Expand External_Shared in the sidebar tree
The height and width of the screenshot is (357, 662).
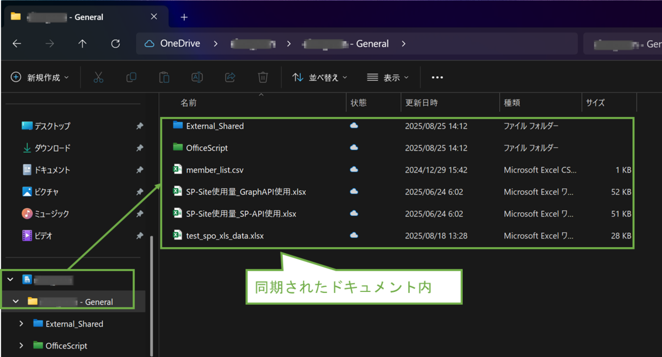(x=22, y=324)
